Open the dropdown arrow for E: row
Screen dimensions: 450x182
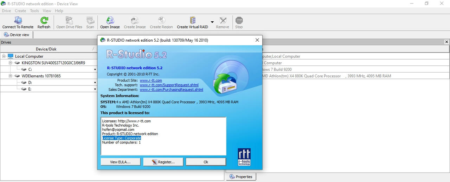(x=95, y=89)
